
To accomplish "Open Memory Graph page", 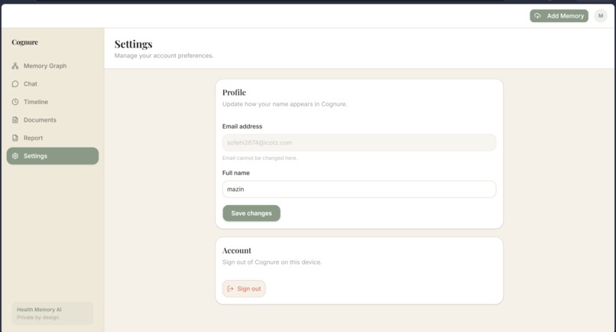I will point(53,66).
